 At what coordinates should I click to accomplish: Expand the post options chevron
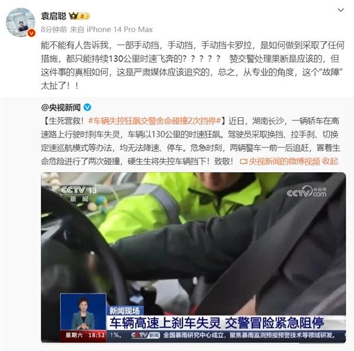[340, 10]
